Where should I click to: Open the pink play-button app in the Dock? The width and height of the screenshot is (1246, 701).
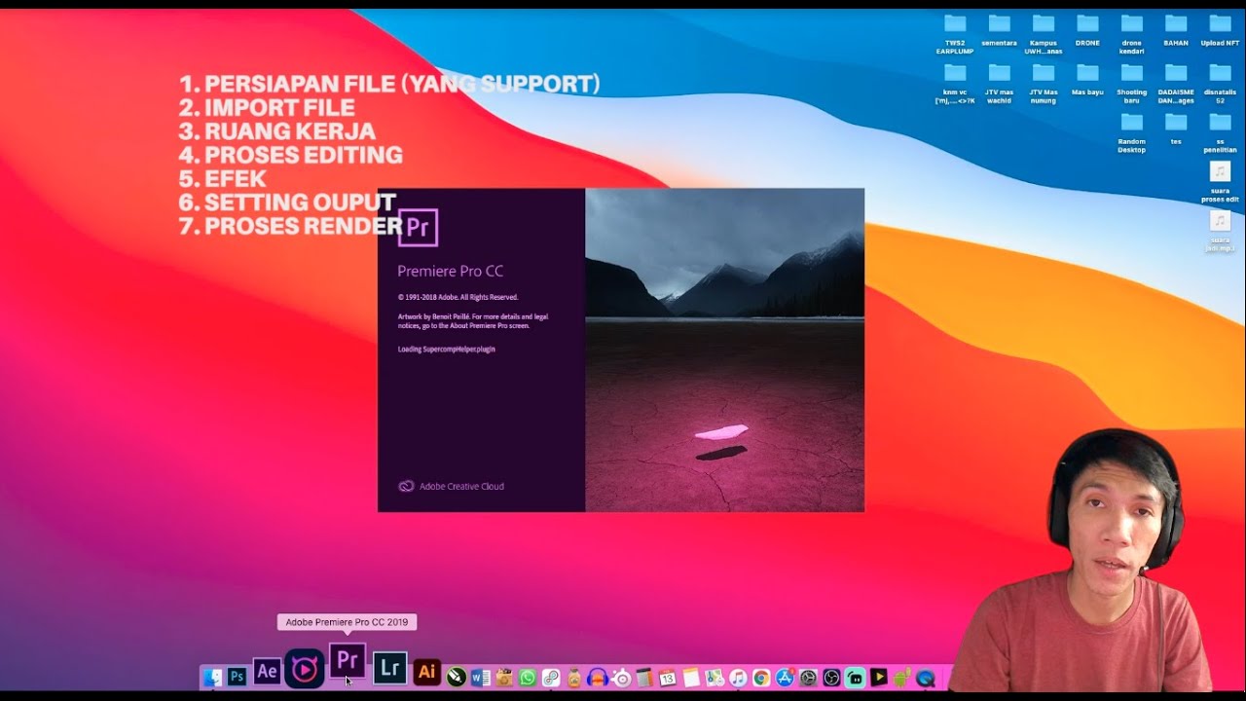point(305,669)
